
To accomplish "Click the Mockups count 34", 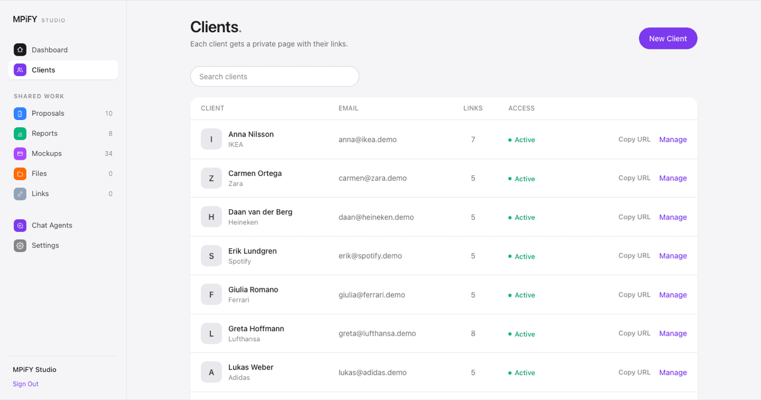I will pos(108,154).
